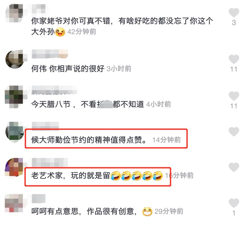Screen dimensions: 247x227
Task: Open avatar of the 呵呵有点意思 commenter
Action: [14, 204]
